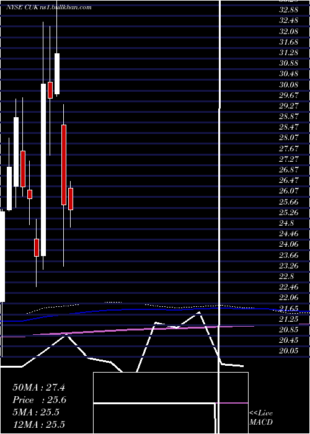Pick the 30.08 price label

(x=288, y=84)
